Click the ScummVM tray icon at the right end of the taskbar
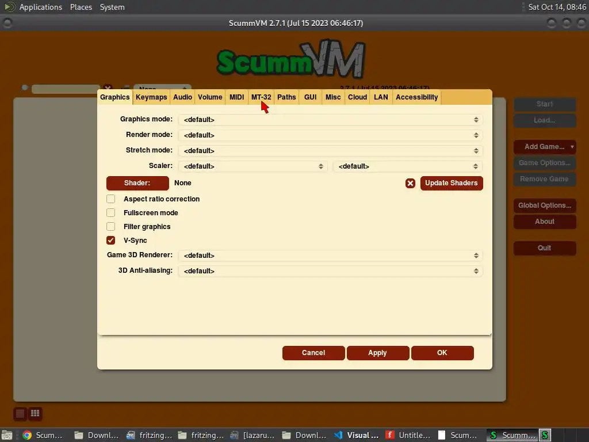The height and width of the screenshot is (442, 589). pyautogui.click(x=545, y=435)
